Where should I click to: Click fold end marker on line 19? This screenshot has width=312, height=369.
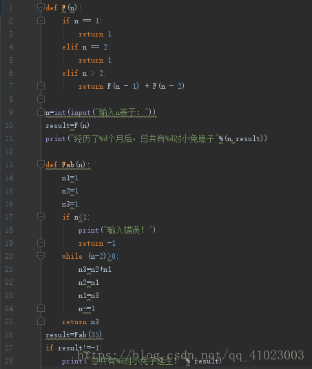41,242
